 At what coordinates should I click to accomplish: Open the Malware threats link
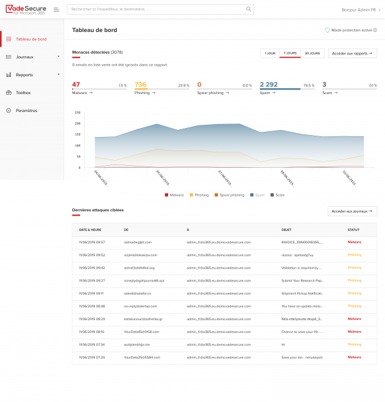[x=80, y=93]
